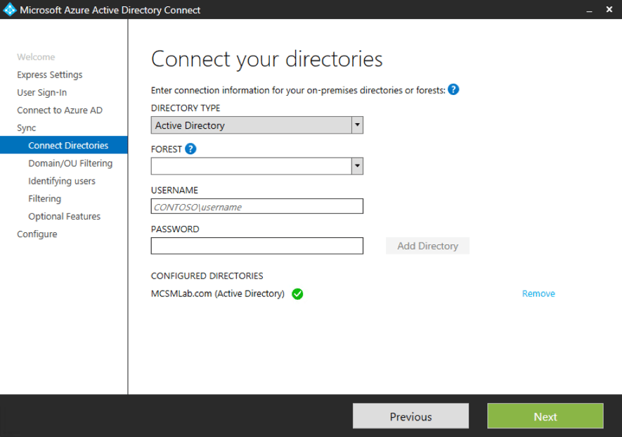Click the Azure AD Connect logo icon
The width and height of the screenshot is (622, 437).
(x=10, y=10)
